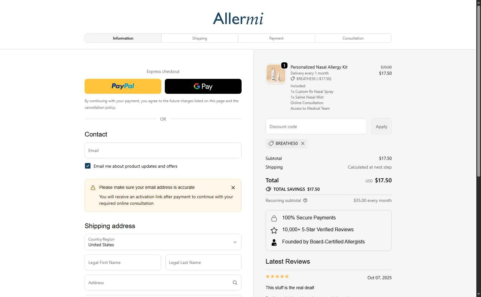
Task: Click 'This stuff is the real deal!' review
Action: coord(290,288)
